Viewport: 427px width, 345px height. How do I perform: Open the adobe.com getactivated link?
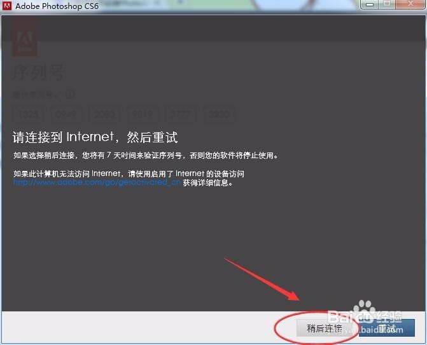(x=97, y=182)
